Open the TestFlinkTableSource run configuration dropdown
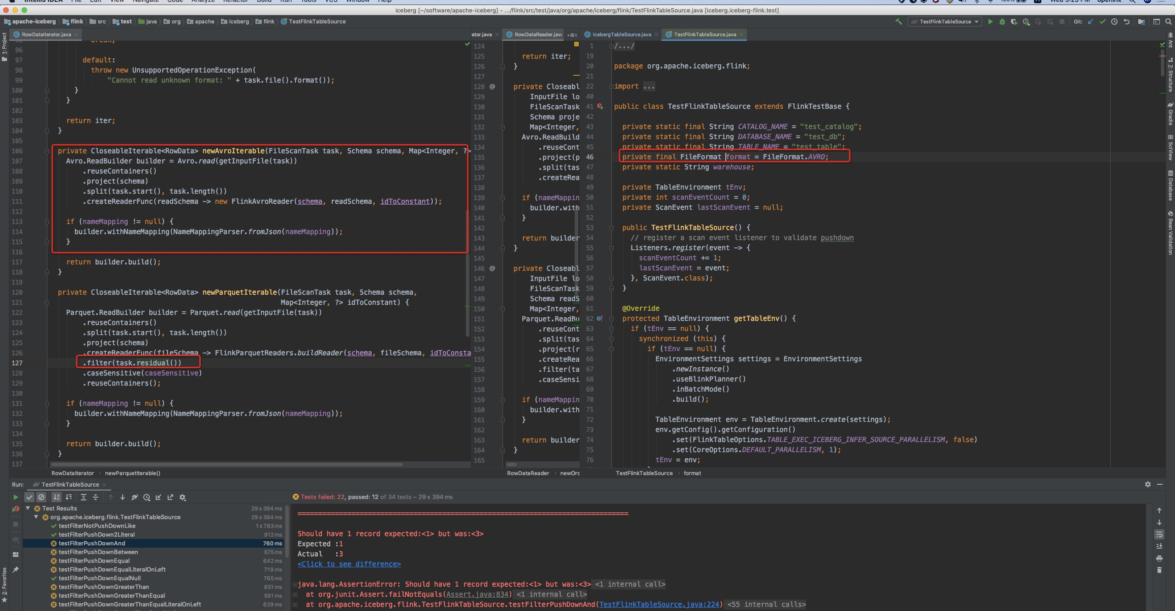The height and width of the screenshot is (611, 1175). [x=945, y=22]
